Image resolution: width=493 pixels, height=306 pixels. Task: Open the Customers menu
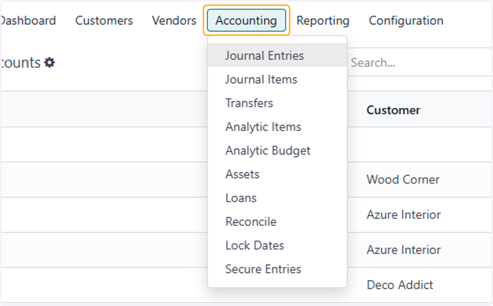click(104, 21)
